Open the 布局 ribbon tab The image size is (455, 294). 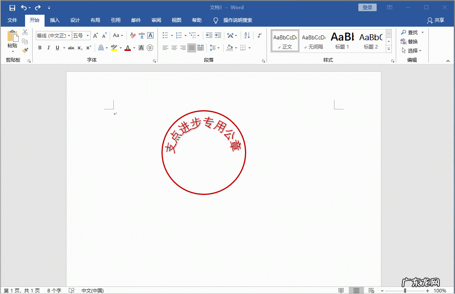[95, 20]
